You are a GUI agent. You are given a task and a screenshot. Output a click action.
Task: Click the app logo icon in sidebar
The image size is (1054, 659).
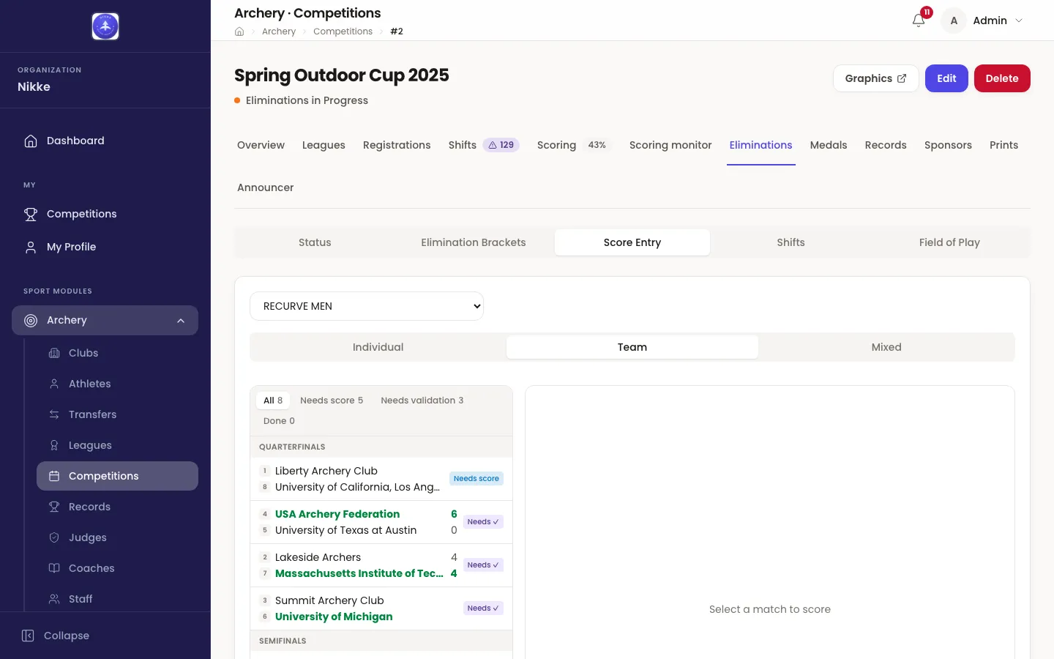105,26
